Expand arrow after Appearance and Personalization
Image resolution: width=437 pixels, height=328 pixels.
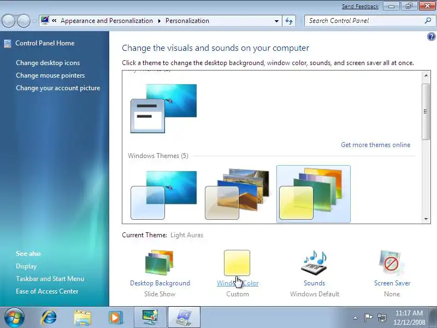coord(160,21)
